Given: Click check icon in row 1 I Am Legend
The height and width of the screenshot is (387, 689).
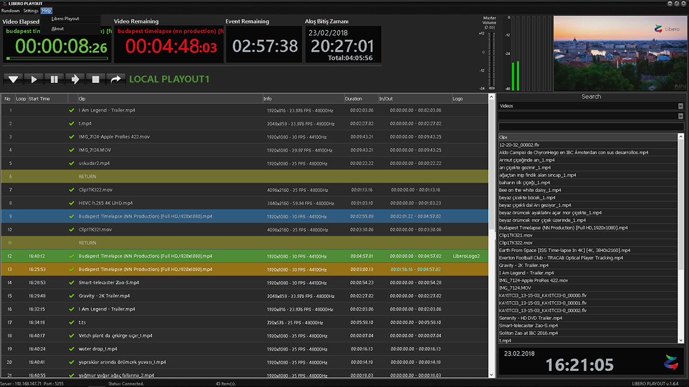Looking at the screenshot, I should (x=72, y=110).
